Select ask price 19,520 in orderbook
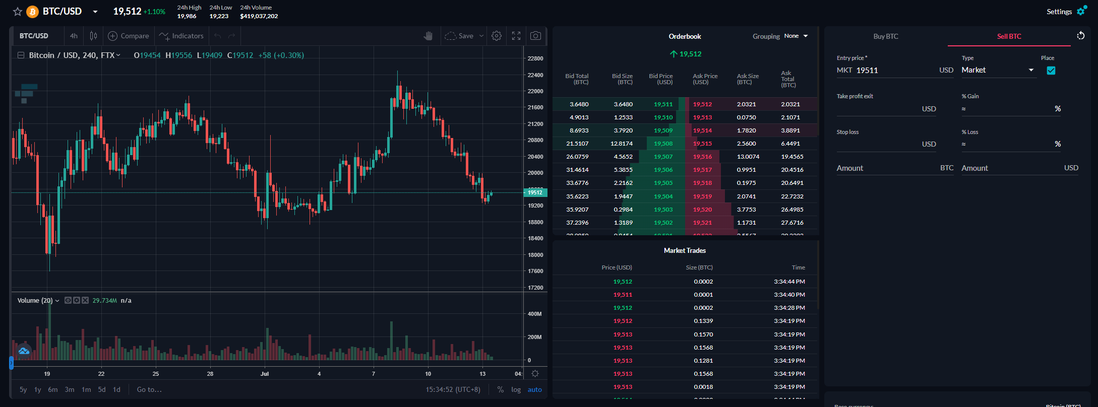 [x=702, y=210]
